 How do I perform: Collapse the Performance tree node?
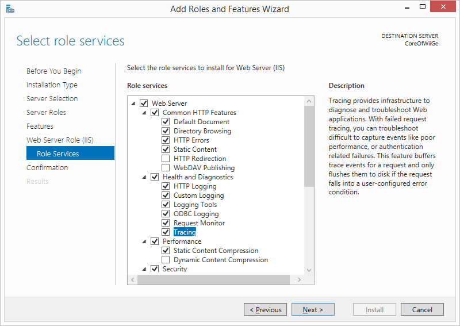[x=144, y=241]
